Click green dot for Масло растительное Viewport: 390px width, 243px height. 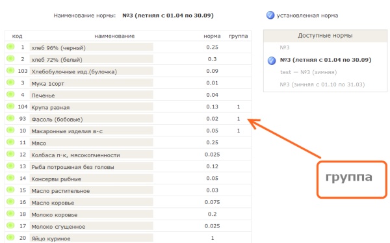(10, 190)
